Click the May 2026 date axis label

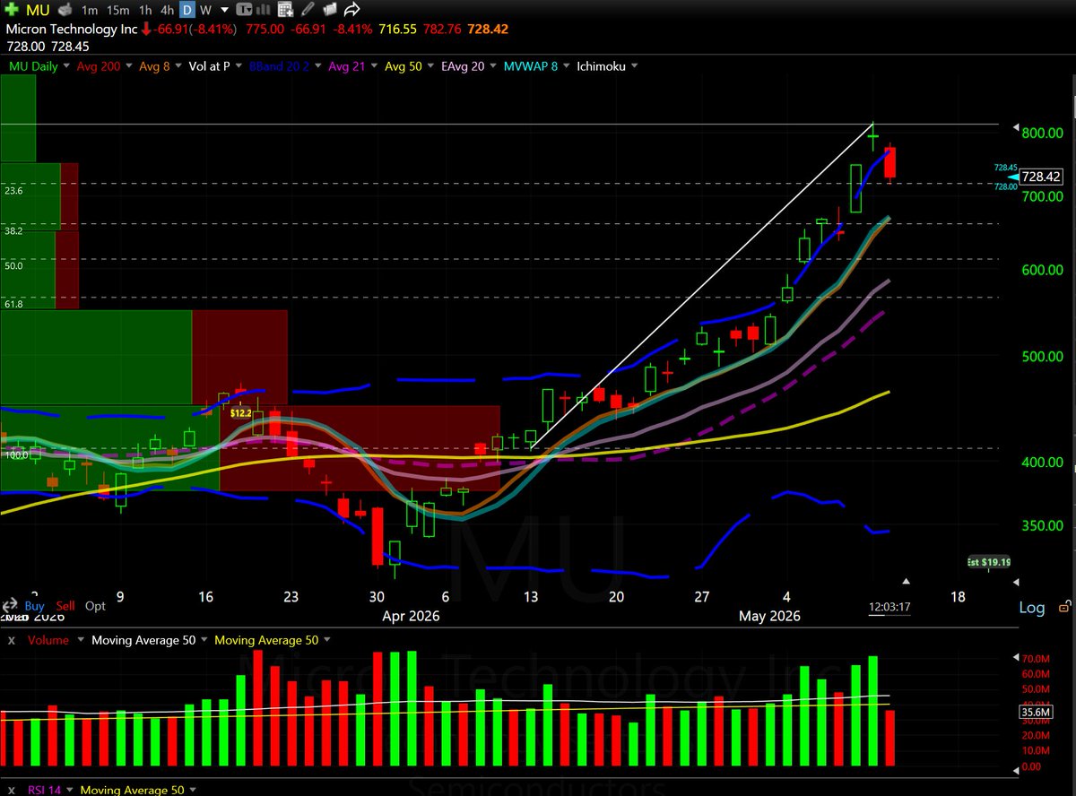[768, 617]
